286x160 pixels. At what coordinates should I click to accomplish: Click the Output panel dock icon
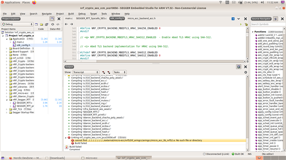239,67
